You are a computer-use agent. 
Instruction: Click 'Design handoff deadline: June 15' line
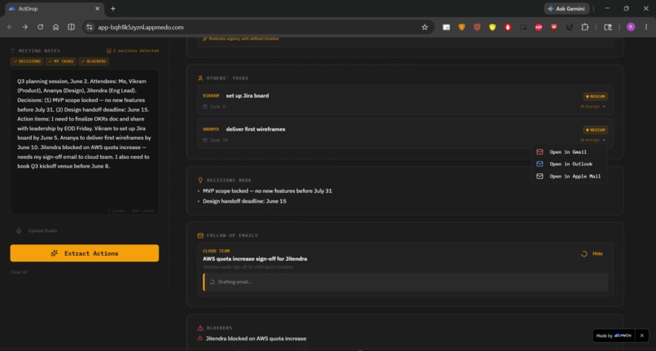point(244,201)
